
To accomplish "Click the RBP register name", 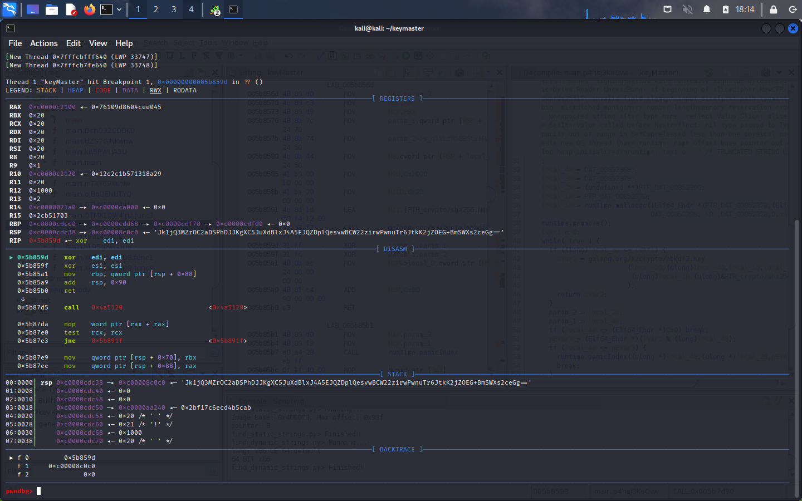I will pos(15,224).
